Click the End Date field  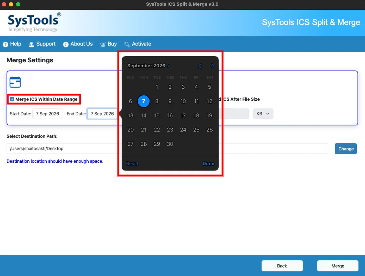coord(102,114)
